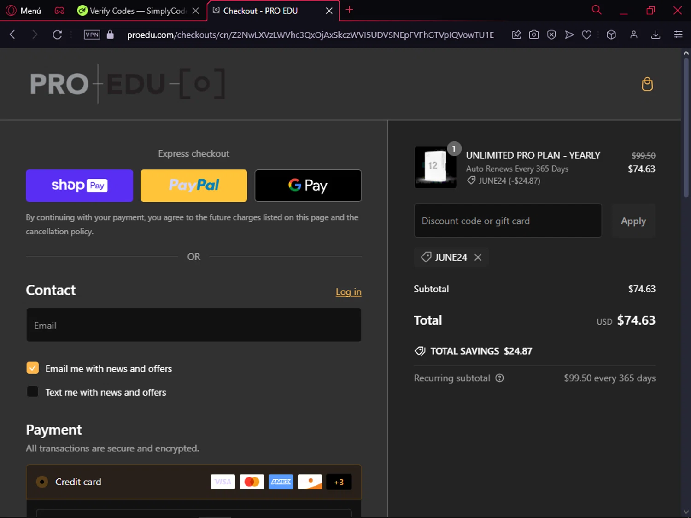Open the GX game controller icon
The image size is (691, 518).
point(59,10)
